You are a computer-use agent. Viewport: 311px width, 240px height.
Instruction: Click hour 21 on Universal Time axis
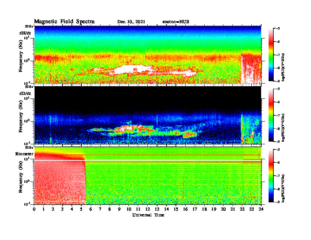[232, 209]
